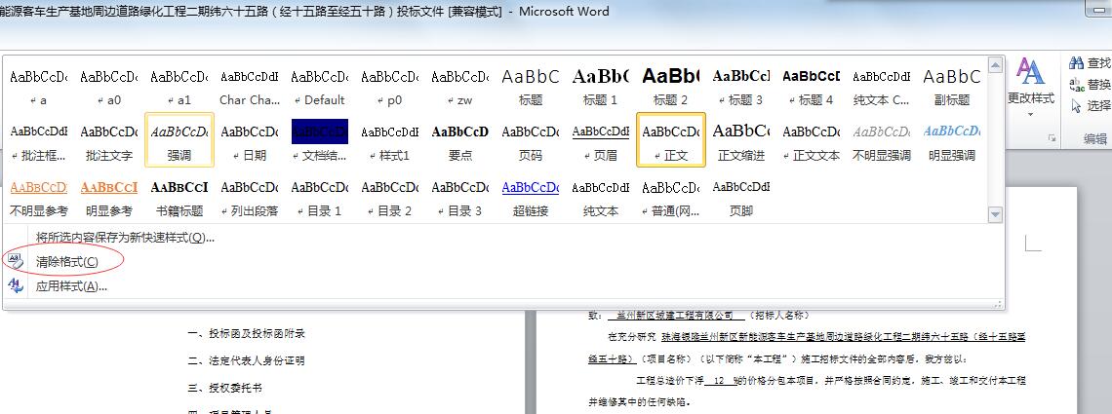
Task: Pick the 'p0' style
Action: (390, 85)
